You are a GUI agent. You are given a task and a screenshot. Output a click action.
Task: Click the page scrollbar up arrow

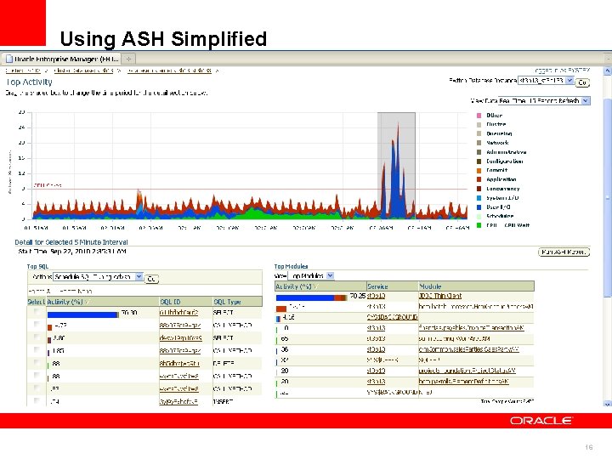[x=607, y=71]
